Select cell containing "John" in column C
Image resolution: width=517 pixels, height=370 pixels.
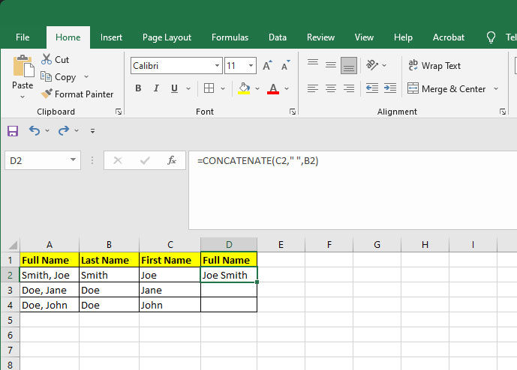(x=170, y=305)
